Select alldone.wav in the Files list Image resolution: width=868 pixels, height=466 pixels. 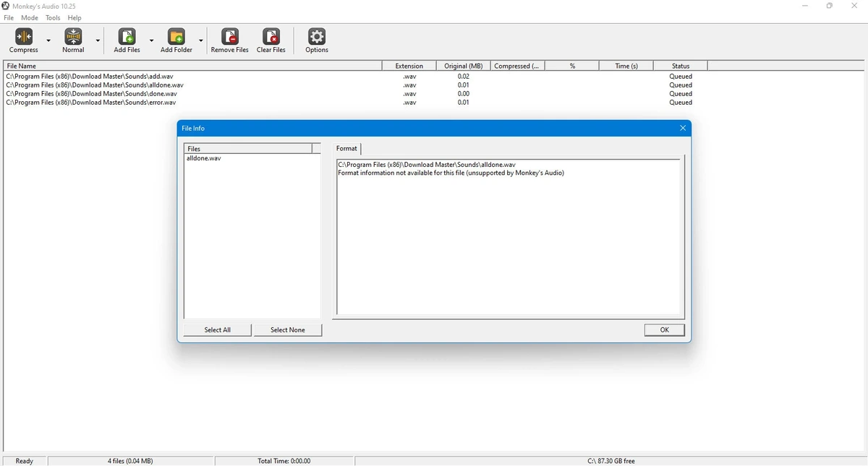(204, 158)
